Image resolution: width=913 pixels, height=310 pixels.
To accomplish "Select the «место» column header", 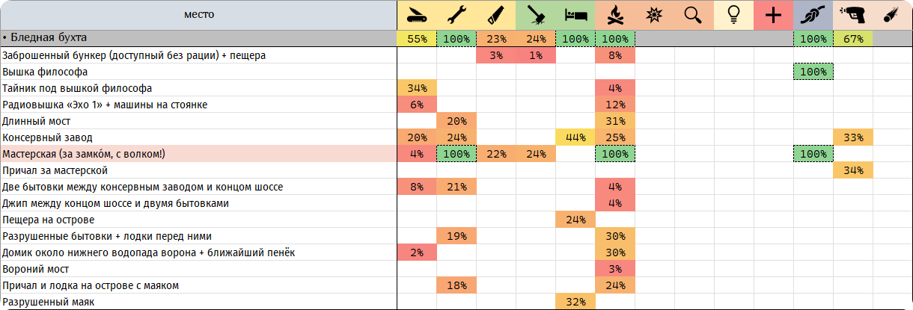I will click(198, 15).
